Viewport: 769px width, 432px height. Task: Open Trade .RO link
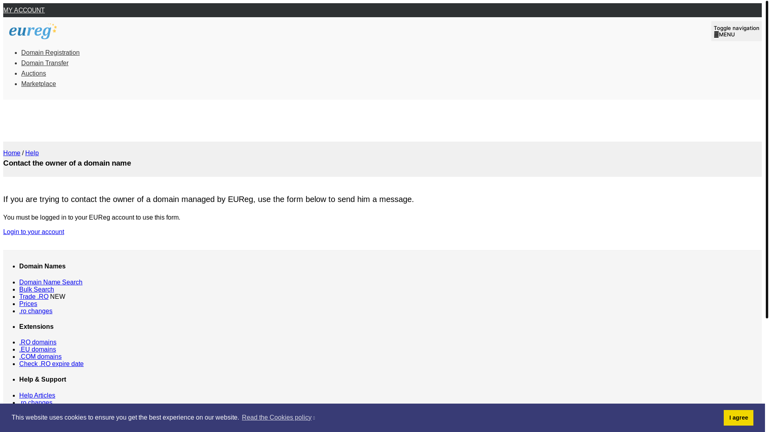tap(34, 297)
